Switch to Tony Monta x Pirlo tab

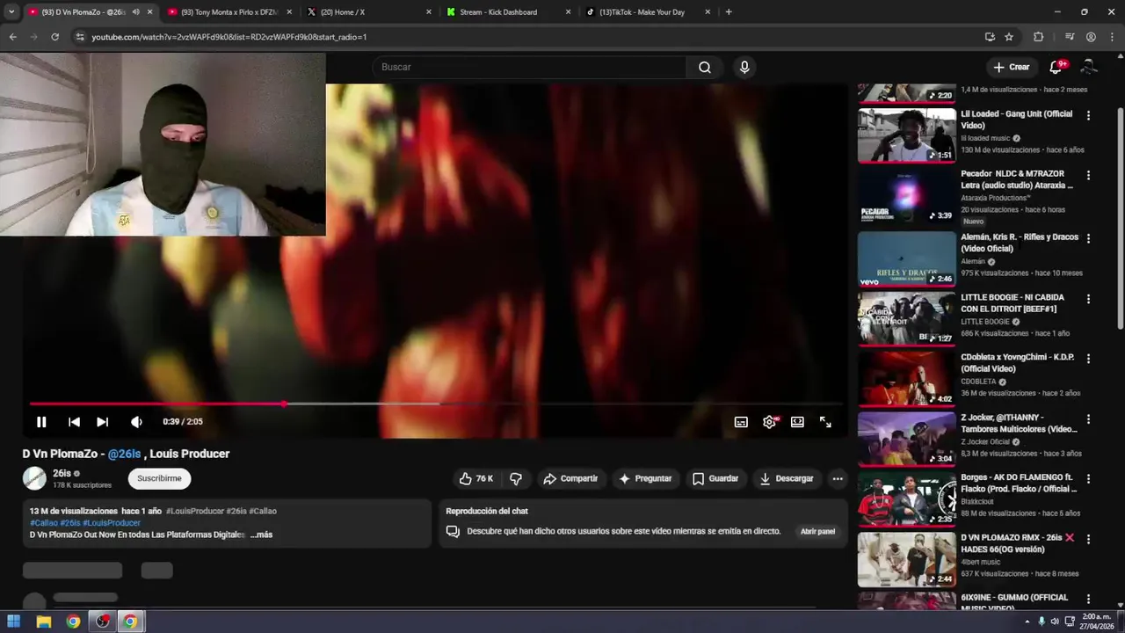pyautogui.click(x=229, y=12)
